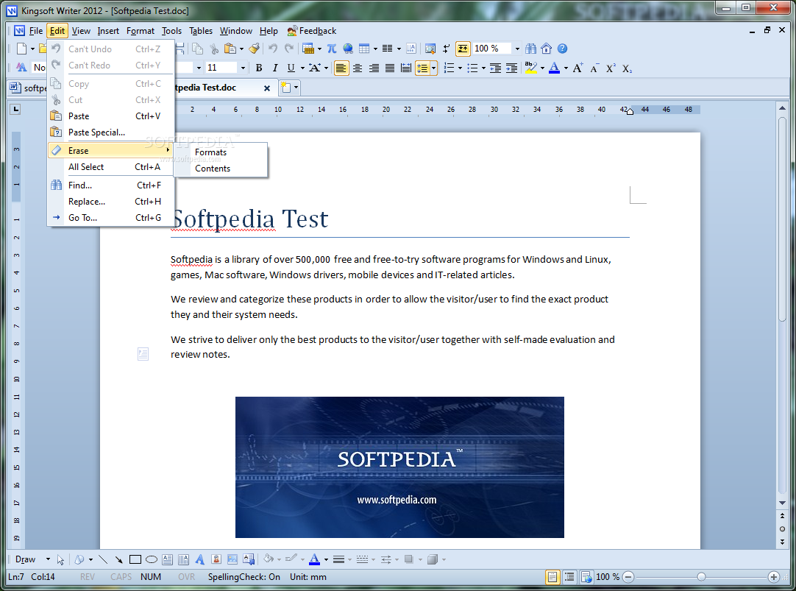The image size is (796, 591).
Task: Expand the Underline style dropdown arrow
Action: coord(302,68)
